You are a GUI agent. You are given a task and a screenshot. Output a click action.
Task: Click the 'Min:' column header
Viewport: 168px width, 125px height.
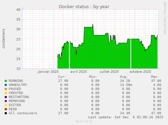coord(93,77)
